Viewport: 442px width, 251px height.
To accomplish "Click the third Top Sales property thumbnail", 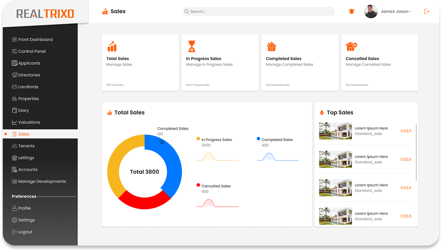I will coord(336,188).
